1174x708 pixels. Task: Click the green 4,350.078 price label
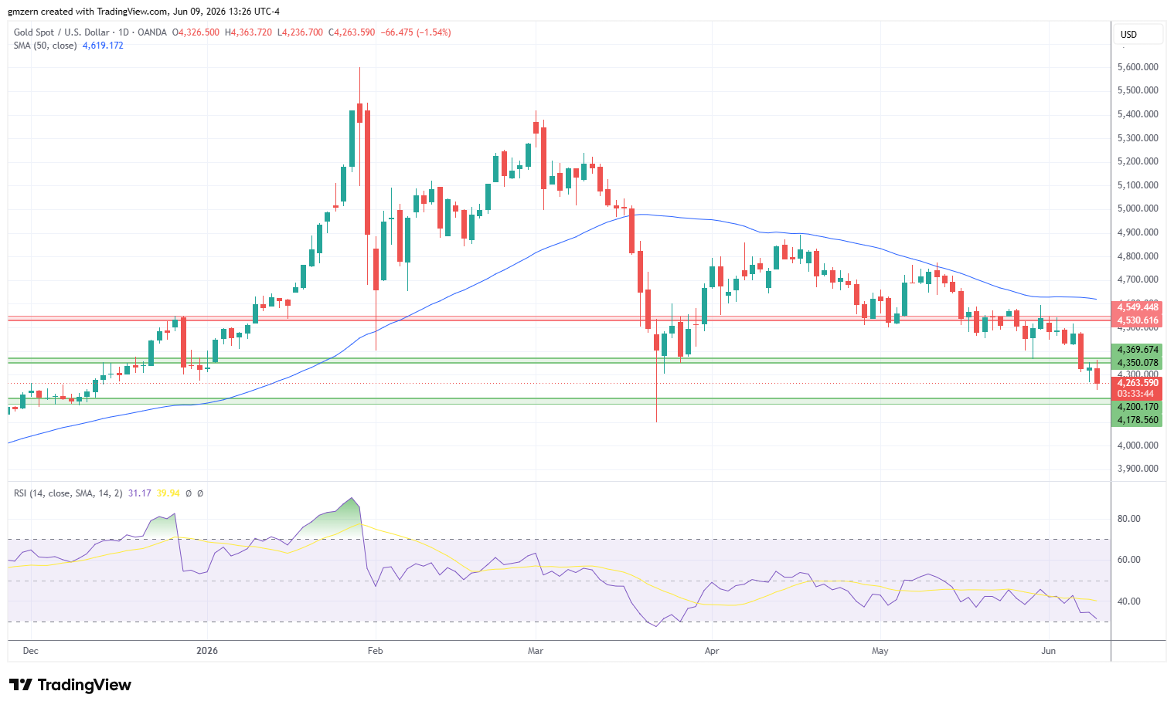(1138, 363)
